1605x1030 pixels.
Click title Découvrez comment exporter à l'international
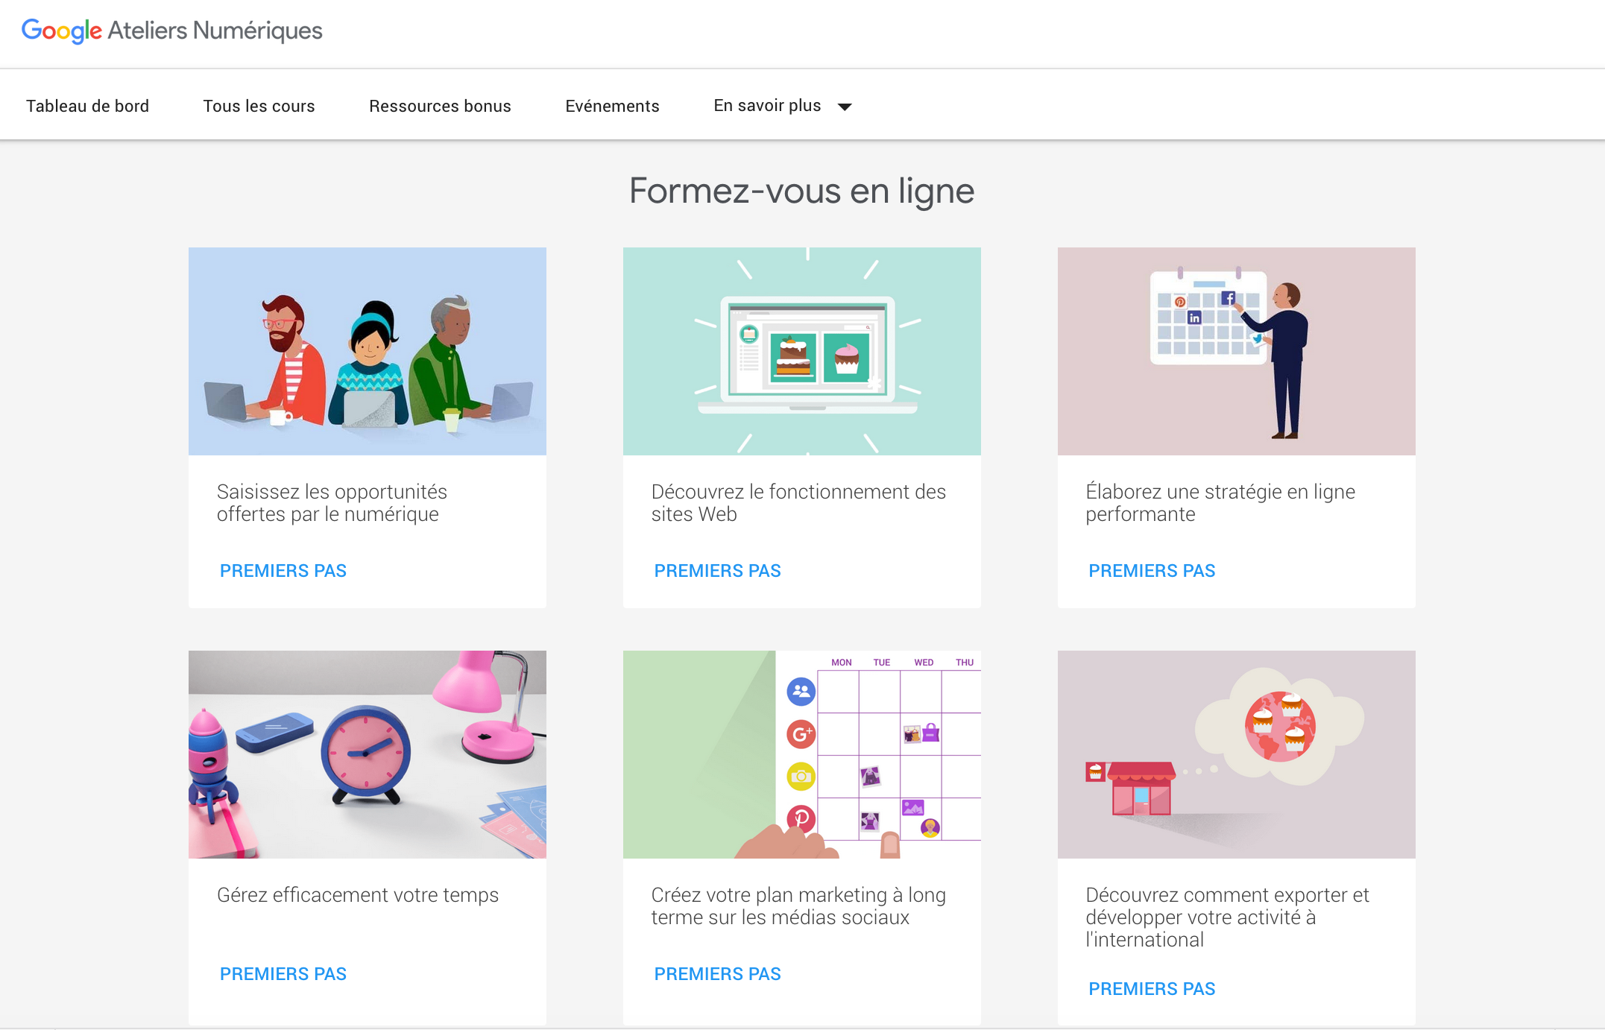point(1228,917)
